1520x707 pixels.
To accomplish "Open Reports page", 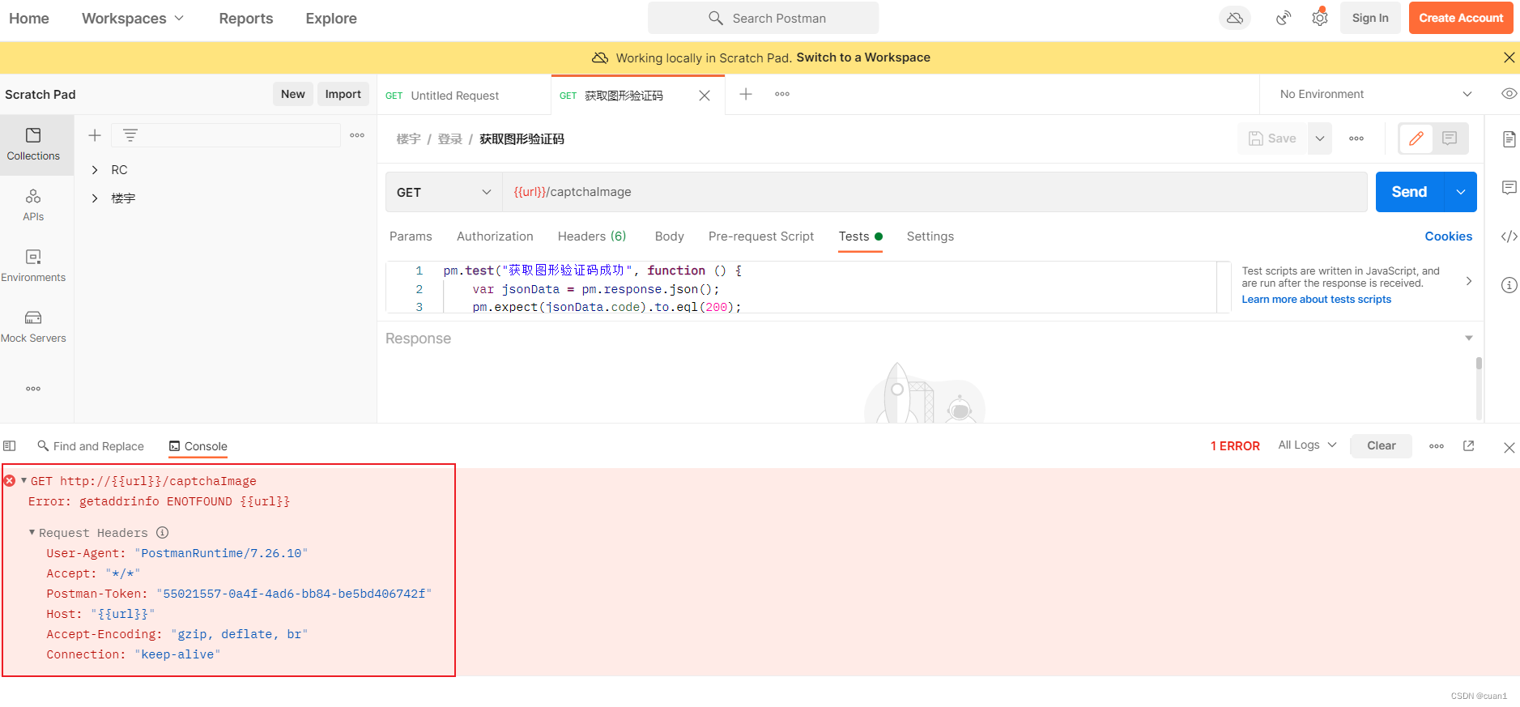I will coord(246,18).
